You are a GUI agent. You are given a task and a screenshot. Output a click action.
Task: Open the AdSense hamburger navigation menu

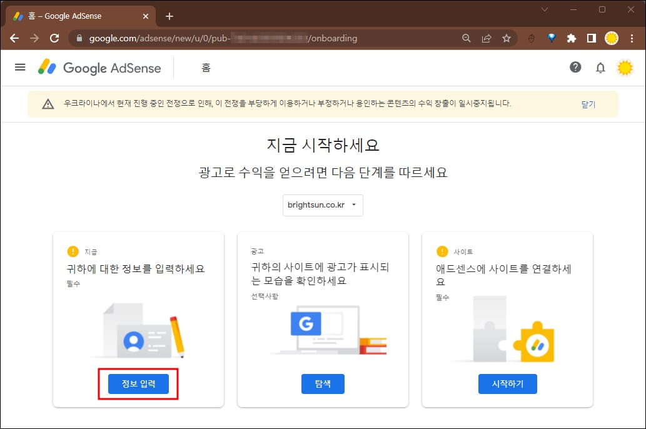[x=20, y=67]
